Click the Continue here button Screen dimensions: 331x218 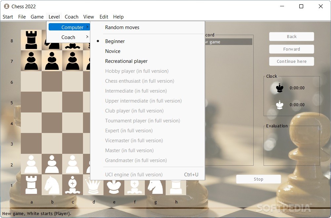pos(292,61)
